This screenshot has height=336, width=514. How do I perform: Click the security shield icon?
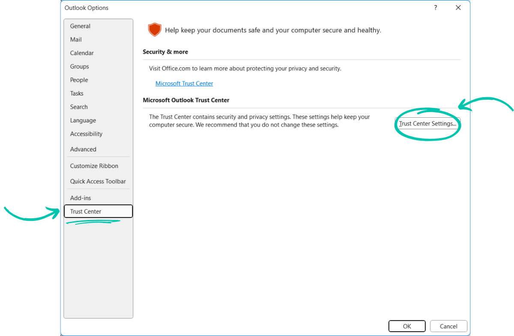155,30
